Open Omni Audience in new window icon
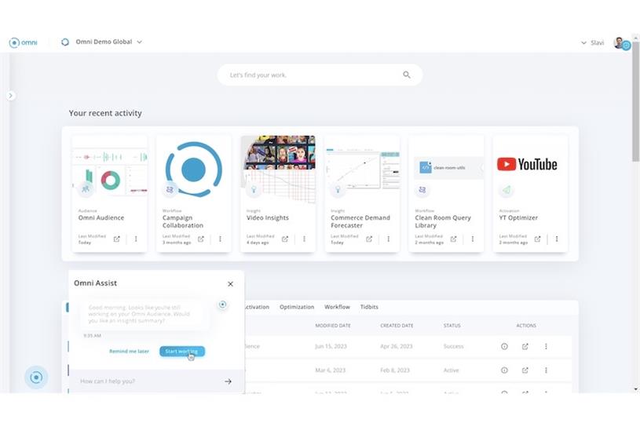Viewport: 640px width, 427px height. 117,239
